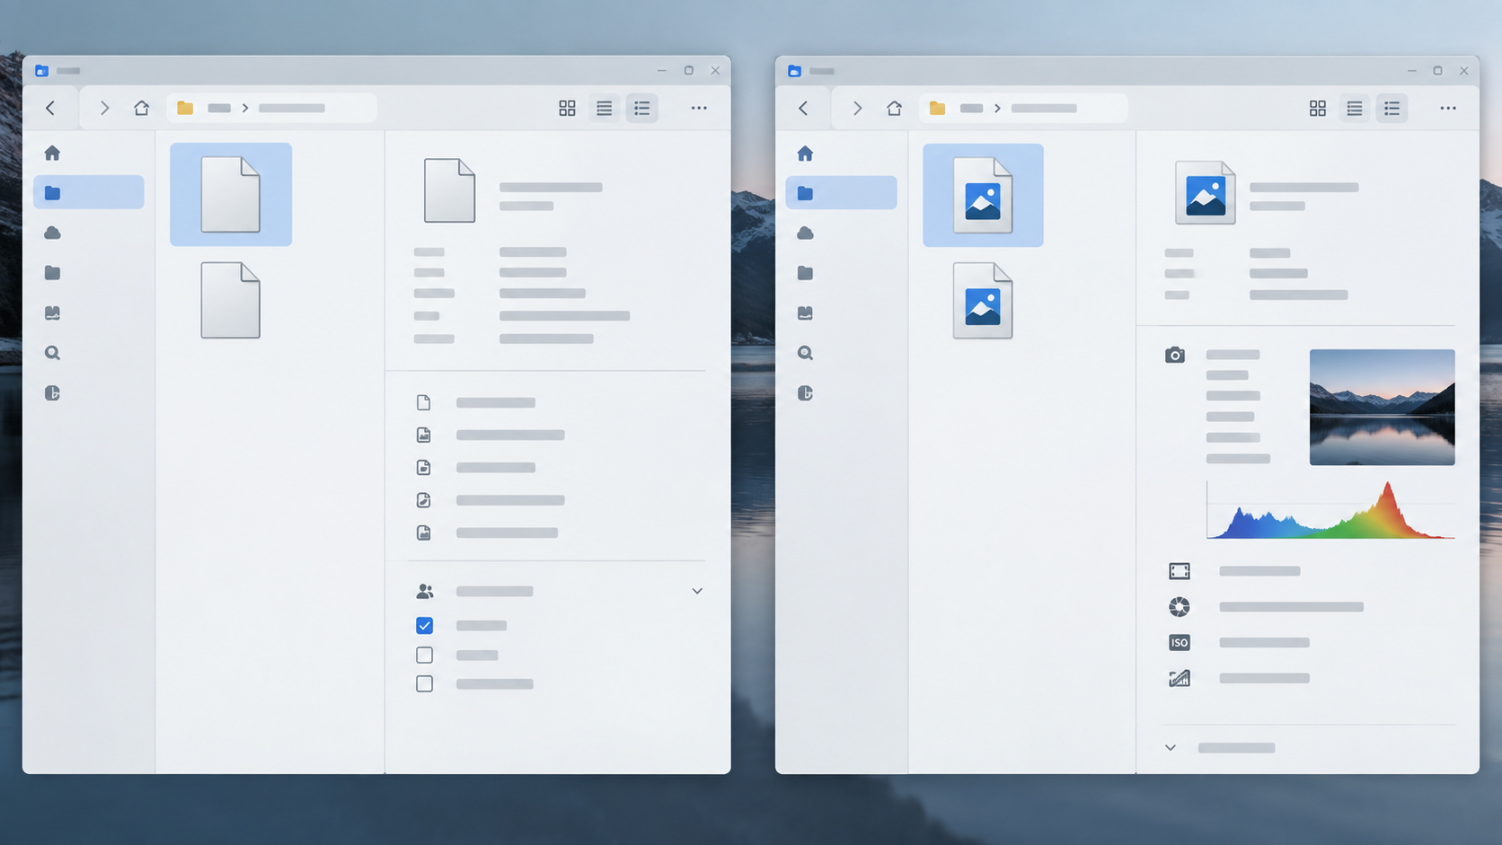Image resolution: width=1502 pixels, height=845 pixels.
Task: Switch left window to grid view
Action: [x=567, y=108]
